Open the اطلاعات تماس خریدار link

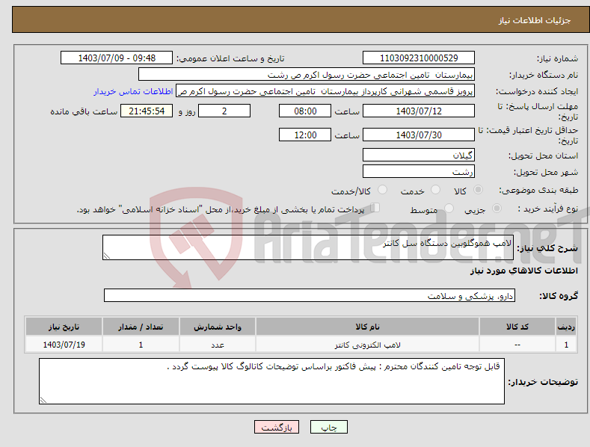pos(133,91)
